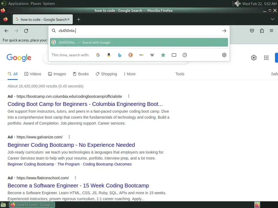
Task: Open the Extensions puzzle icon
Action: pyautogui.click(x=262, y=31)
